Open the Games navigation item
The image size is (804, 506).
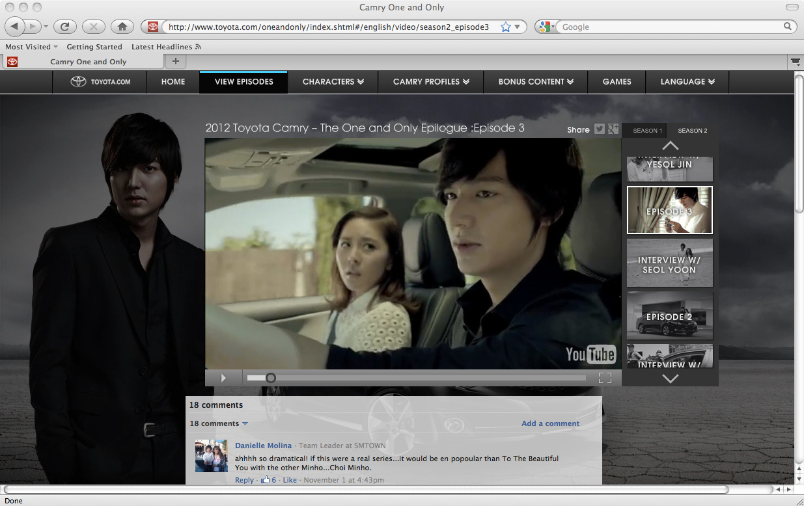pos(617,82)
